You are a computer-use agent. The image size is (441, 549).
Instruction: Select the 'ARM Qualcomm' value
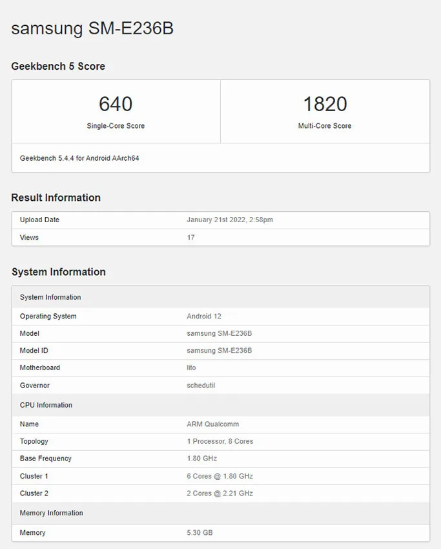(213, 424)
